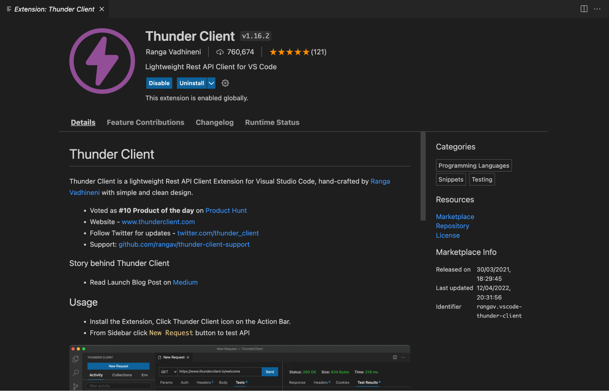Click the five-star rating icons
This screenshot has height=391, width=609.
[x=289, y=52]
